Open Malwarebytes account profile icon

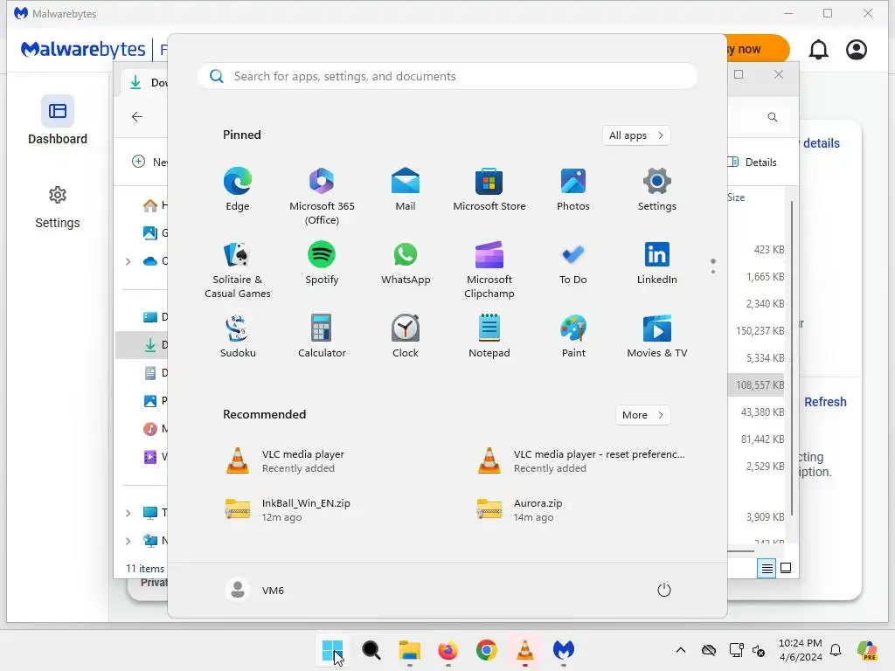(857, 50)
